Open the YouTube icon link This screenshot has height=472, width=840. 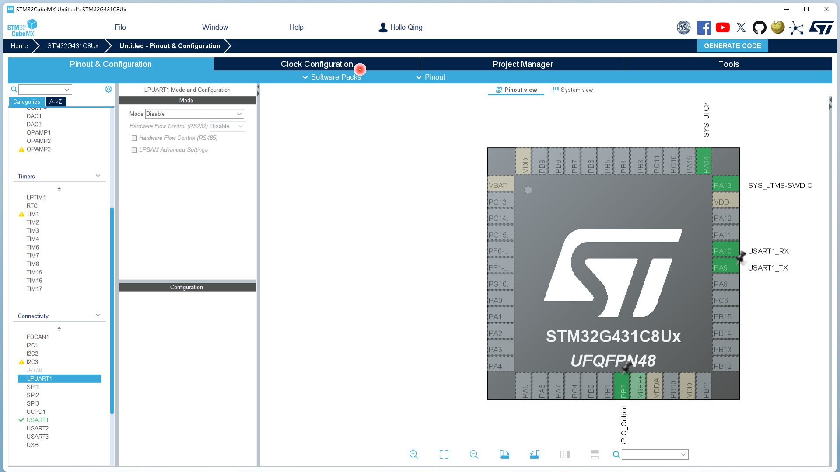pyautogui.click(x=722, y=28)
